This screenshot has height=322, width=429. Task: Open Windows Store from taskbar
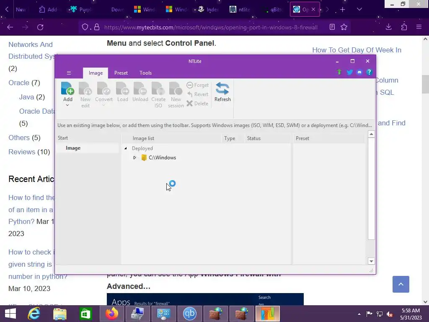pyautogui.click(x=85, y=314)
